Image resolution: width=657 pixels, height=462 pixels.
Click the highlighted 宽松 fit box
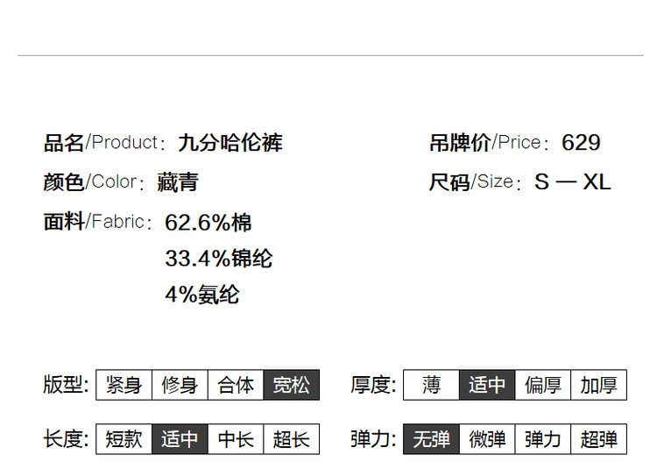[x=292, y=385]
